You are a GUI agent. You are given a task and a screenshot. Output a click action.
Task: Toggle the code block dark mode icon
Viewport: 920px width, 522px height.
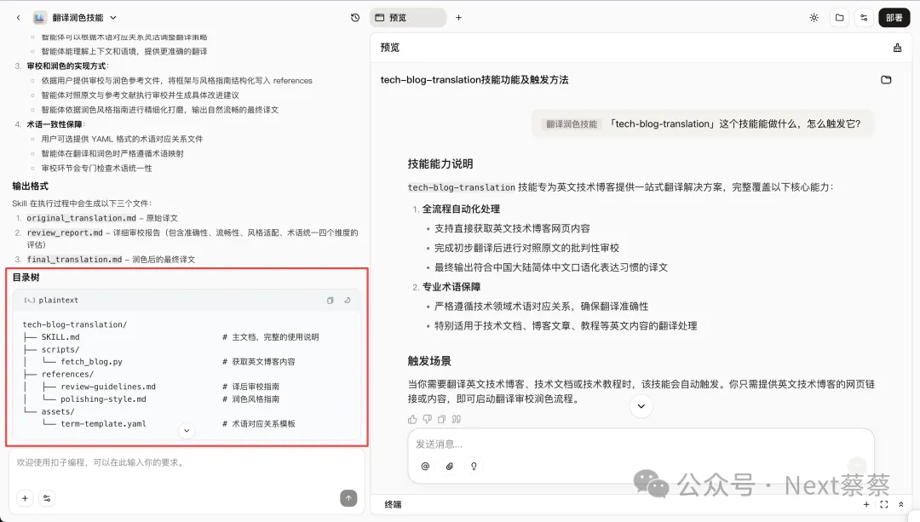(x=348, y=300)
